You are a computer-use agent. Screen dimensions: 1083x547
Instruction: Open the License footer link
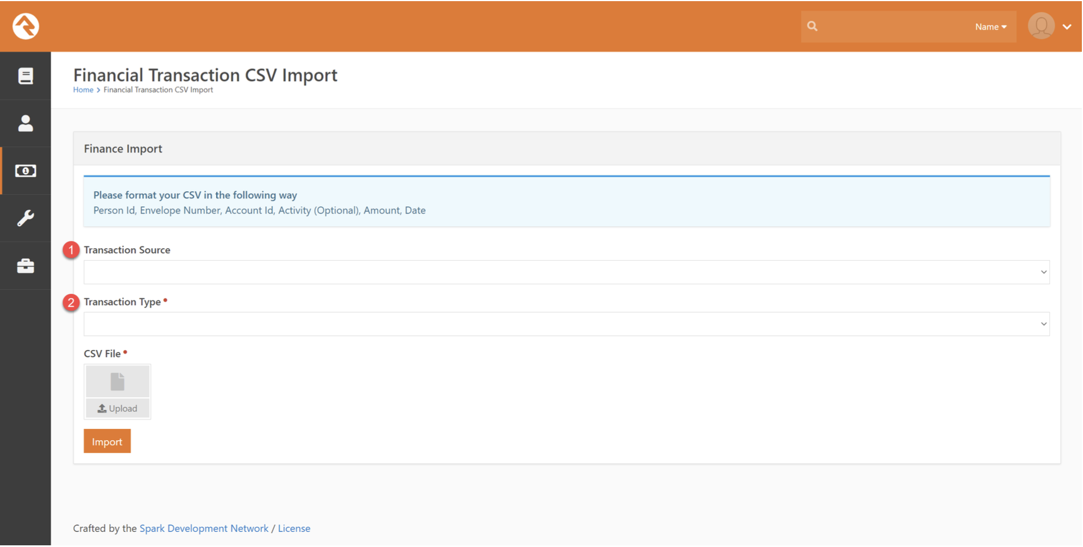(294, 528)
